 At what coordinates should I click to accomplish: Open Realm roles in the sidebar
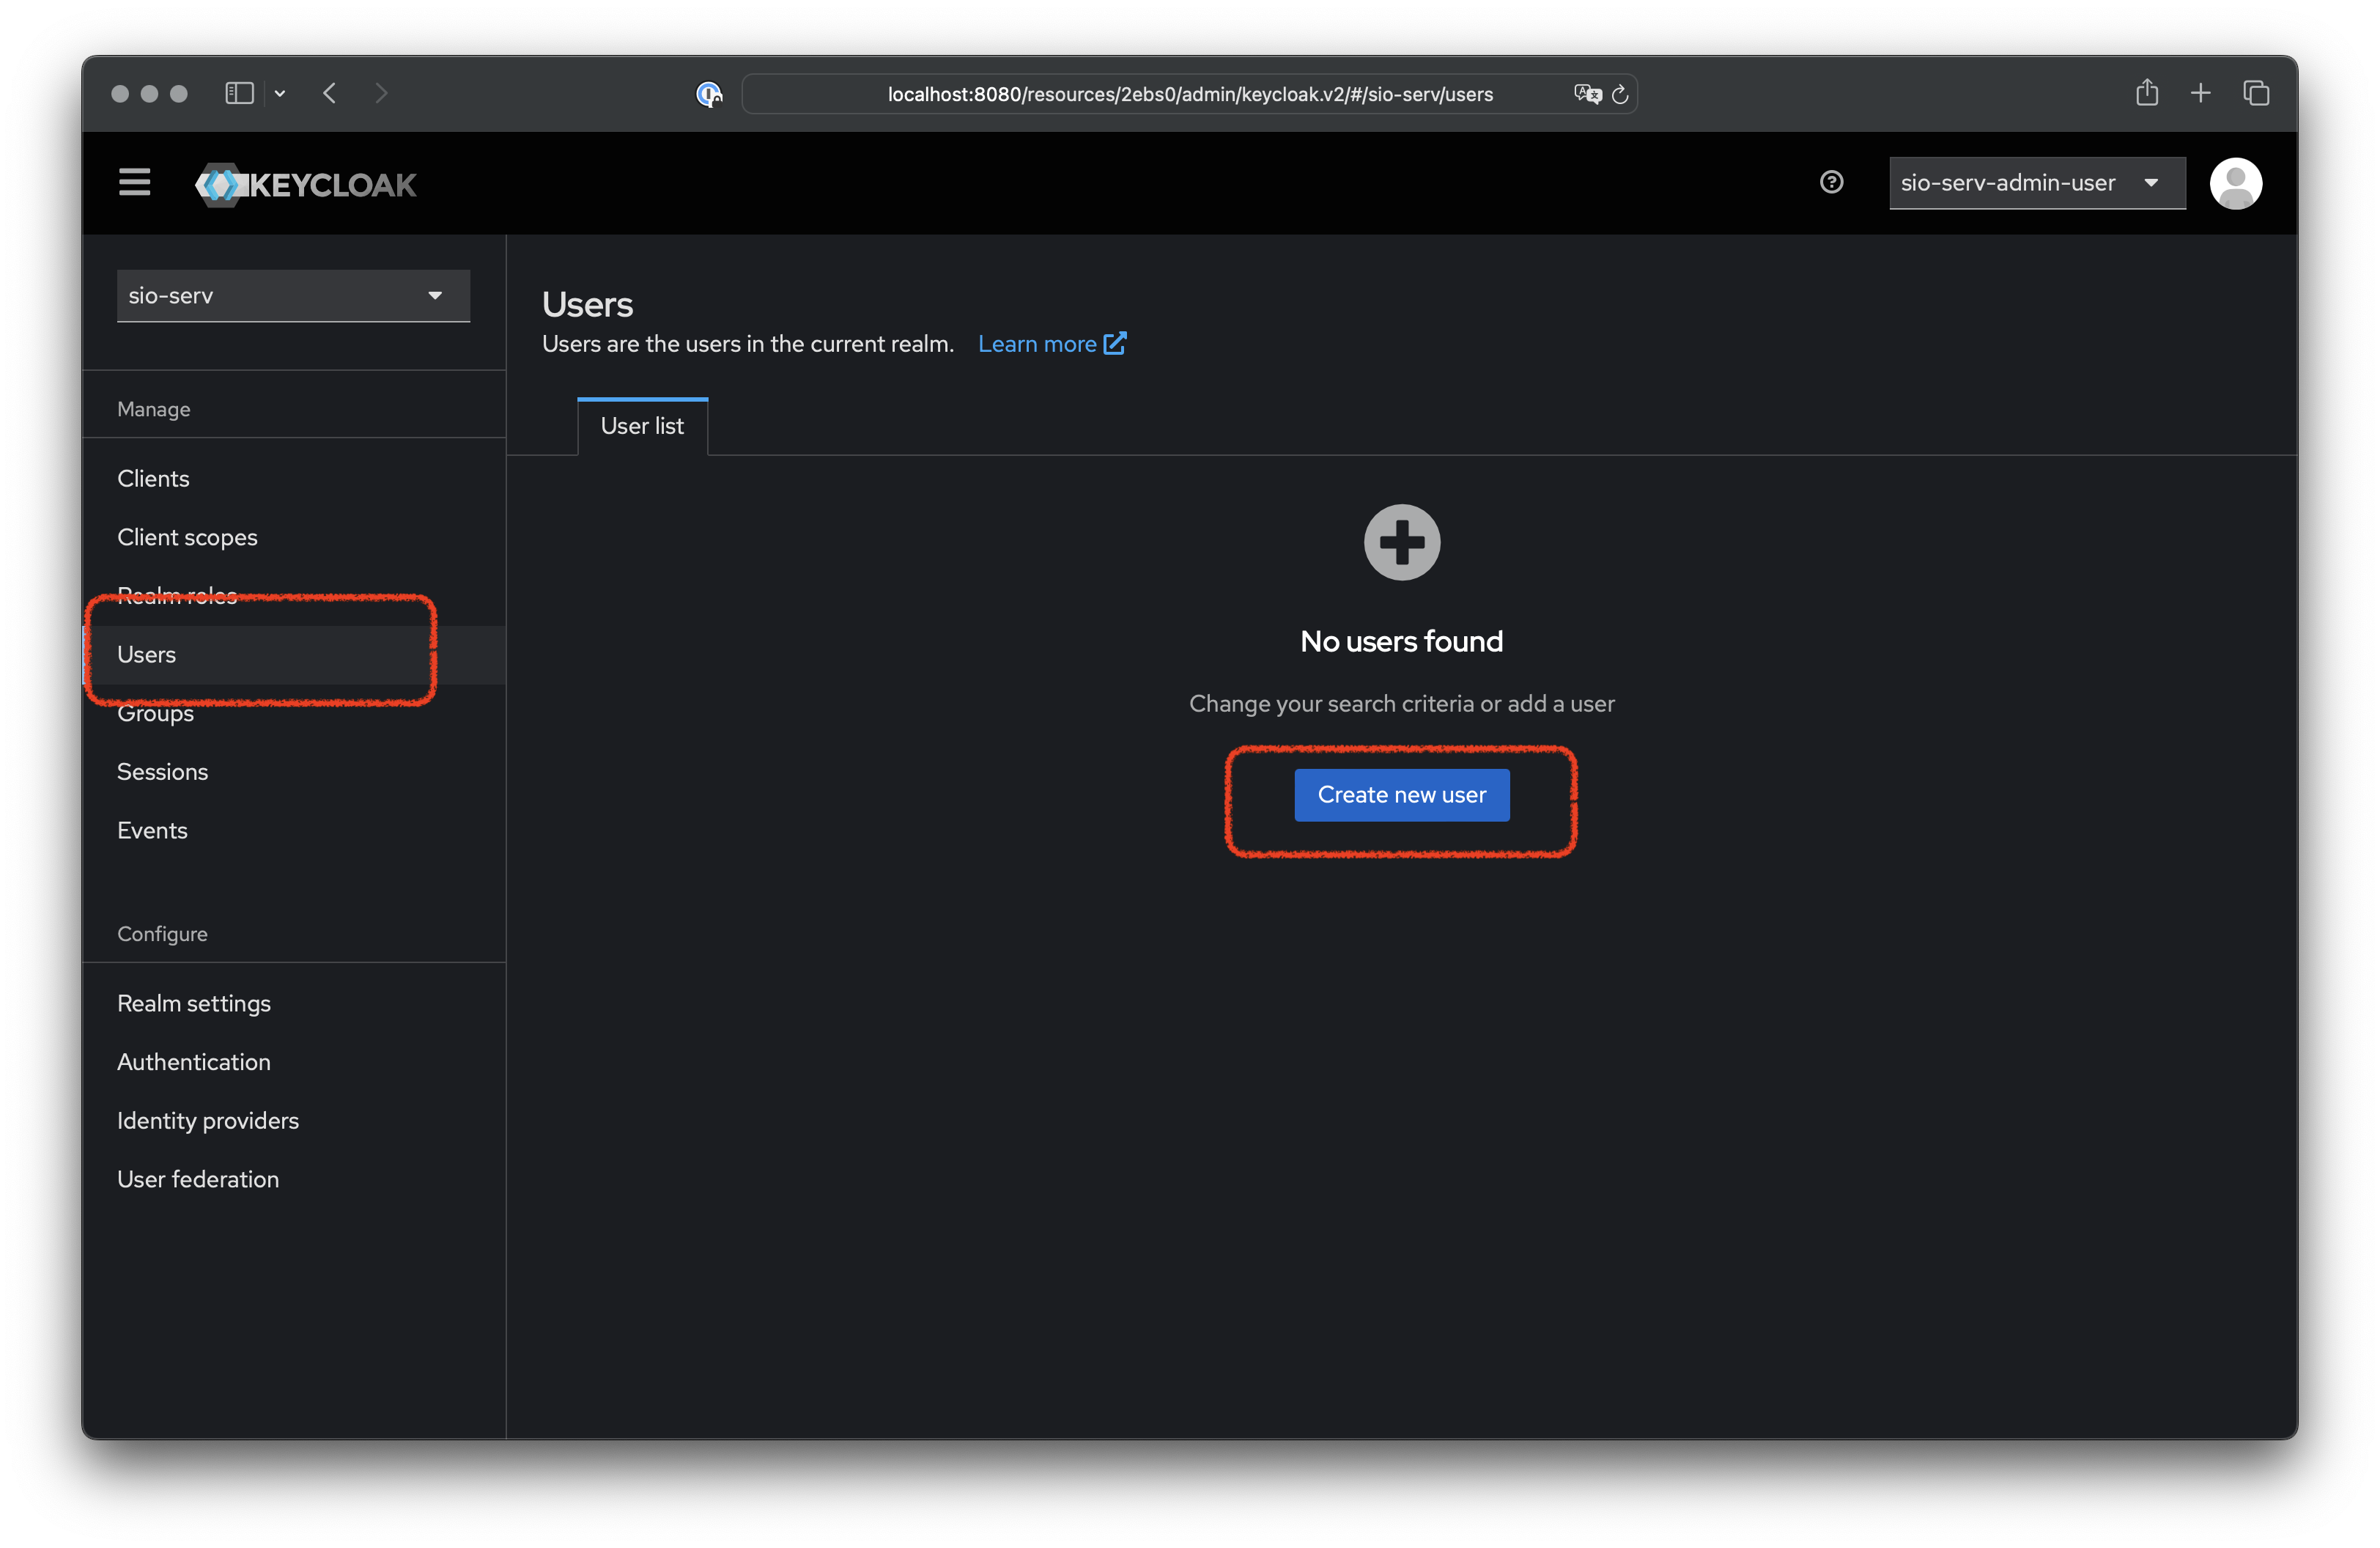[293, 596]
